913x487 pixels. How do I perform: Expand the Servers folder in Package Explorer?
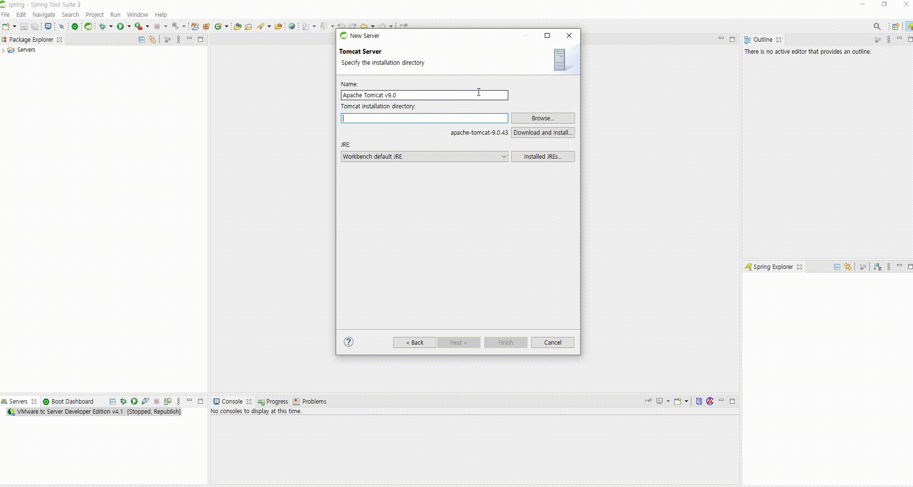coord(3,50)
